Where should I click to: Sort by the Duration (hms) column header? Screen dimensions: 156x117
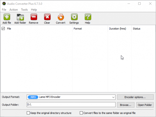pos(120,29)
